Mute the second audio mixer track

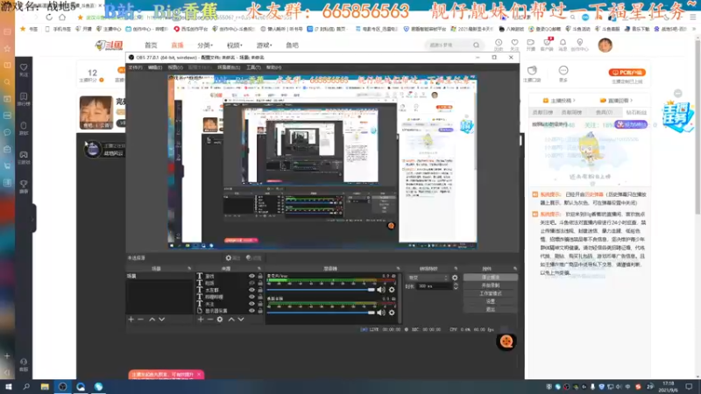tap(381, 313)
